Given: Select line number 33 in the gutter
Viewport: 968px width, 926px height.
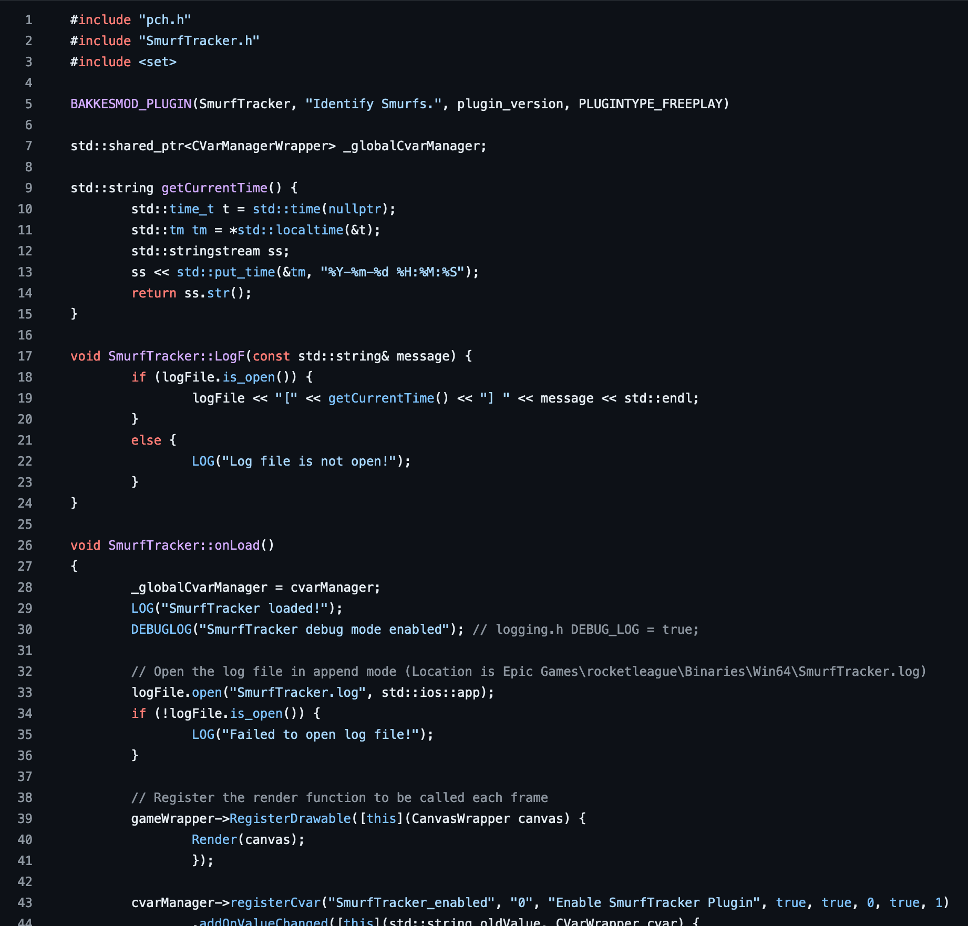Looking at the screenshot, I should pyautogui.click(x=25, y=693).
